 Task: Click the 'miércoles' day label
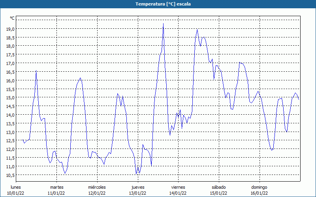[x=97, y=187]
